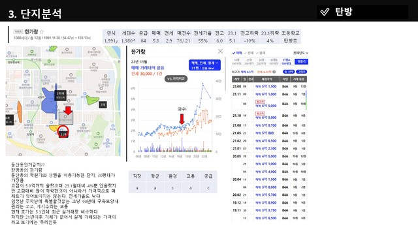Image resolution: width=418 pixels, height=235 pixels.
Task: Click the 매매 5억 800 price in 21.05 row
Action: (265, 133)
